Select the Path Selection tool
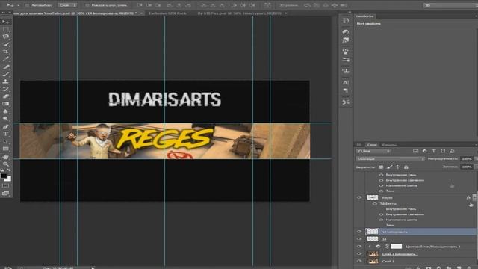Screen dimensions: 478x269 pyautogui.click(x=6, y=141)
